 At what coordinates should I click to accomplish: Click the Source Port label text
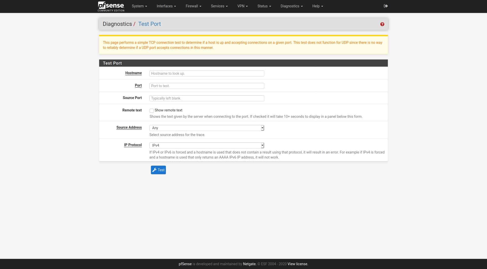click(132, 98)
